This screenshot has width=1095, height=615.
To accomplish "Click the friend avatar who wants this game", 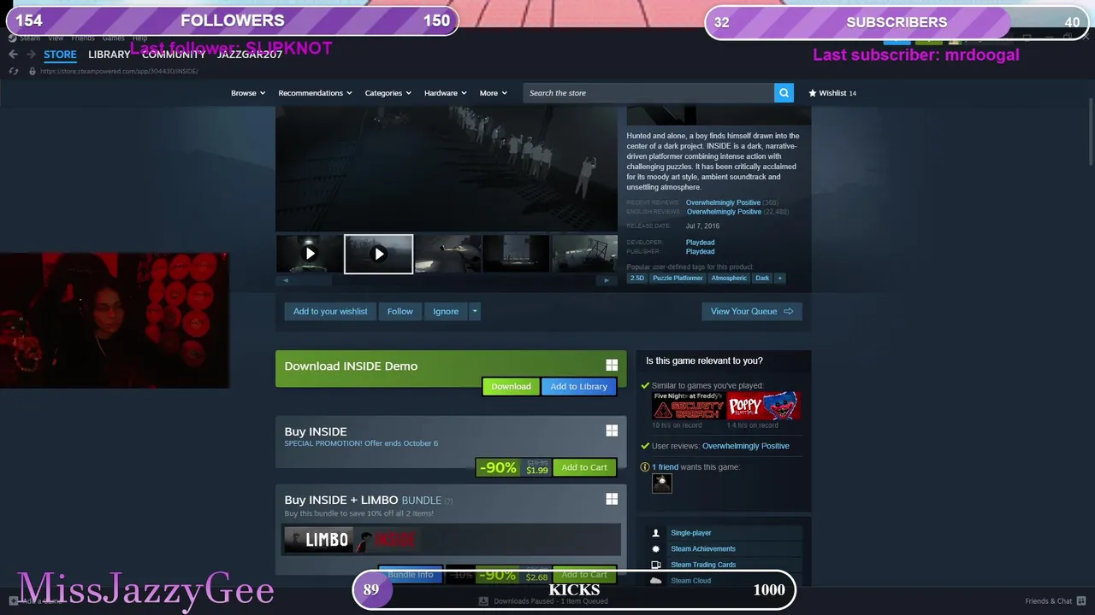I will click(x=661, y=483).
